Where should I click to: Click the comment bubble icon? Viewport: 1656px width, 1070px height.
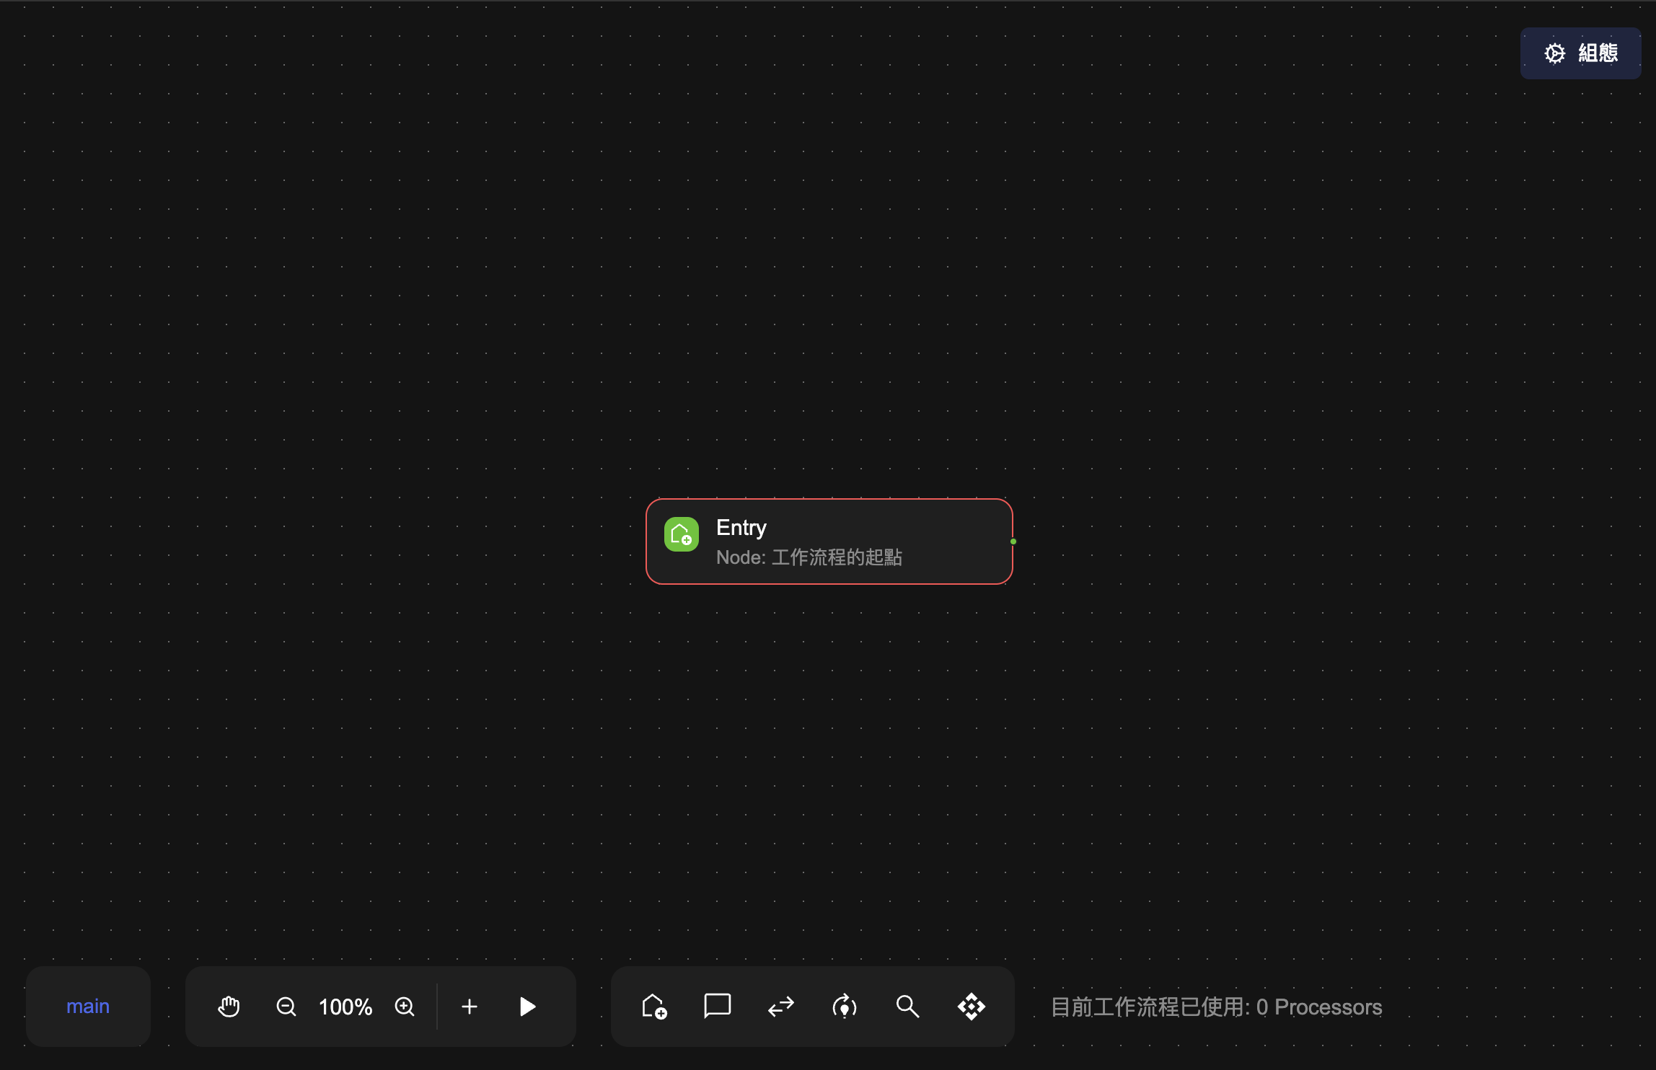coord(717,1007)
